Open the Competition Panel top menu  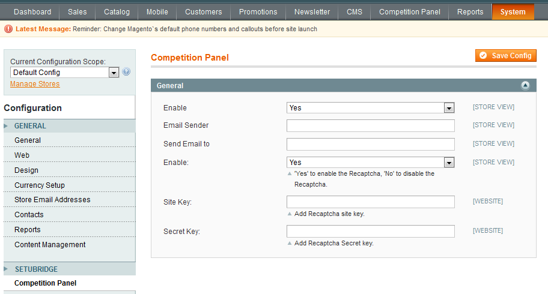[409, 12]
